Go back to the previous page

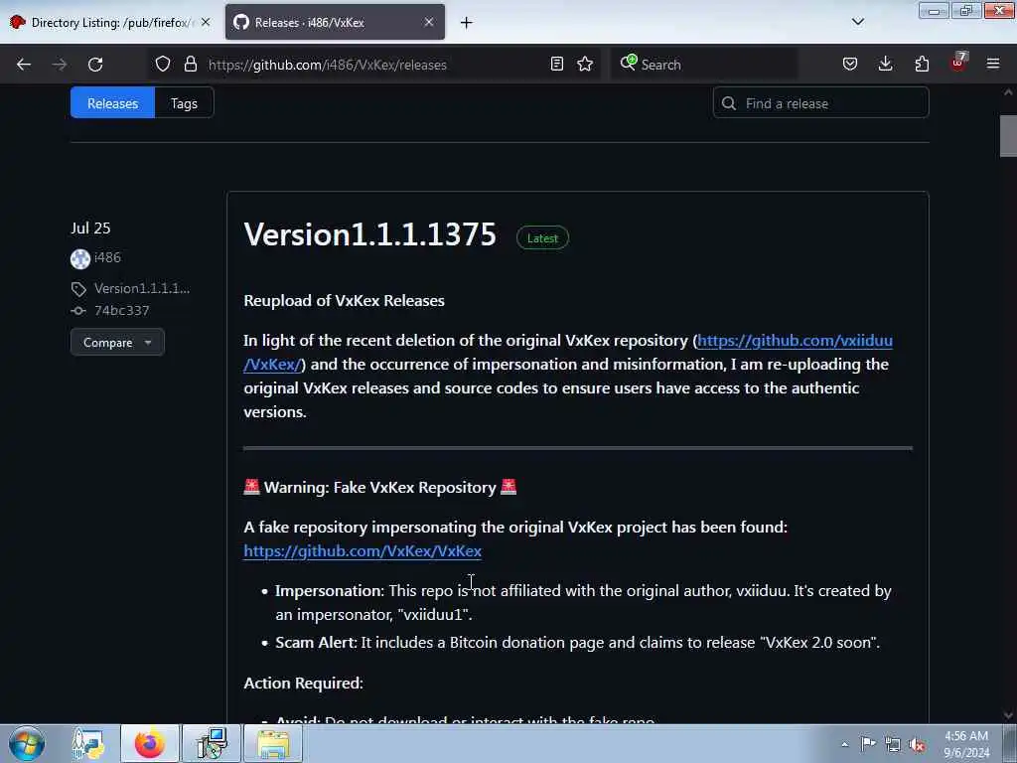tap(24, 65)
